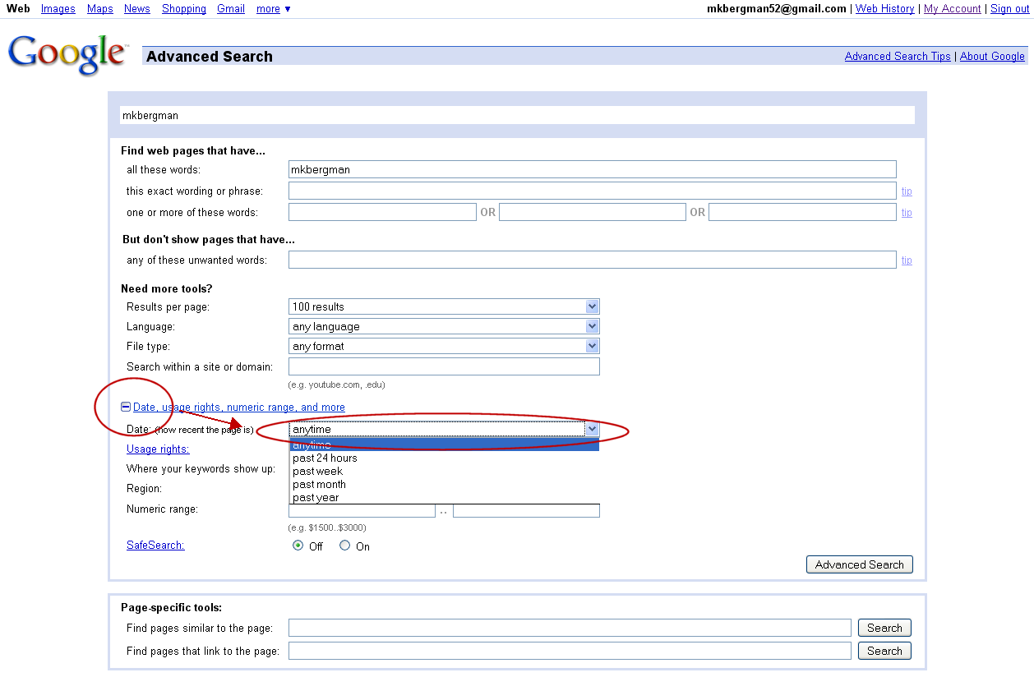Image resolution: width=1034 pixels, height=677 pixels.
Task: Click the 'Page-specific tools:' heading
Action: pyautogui.click(x=171, y=608)
